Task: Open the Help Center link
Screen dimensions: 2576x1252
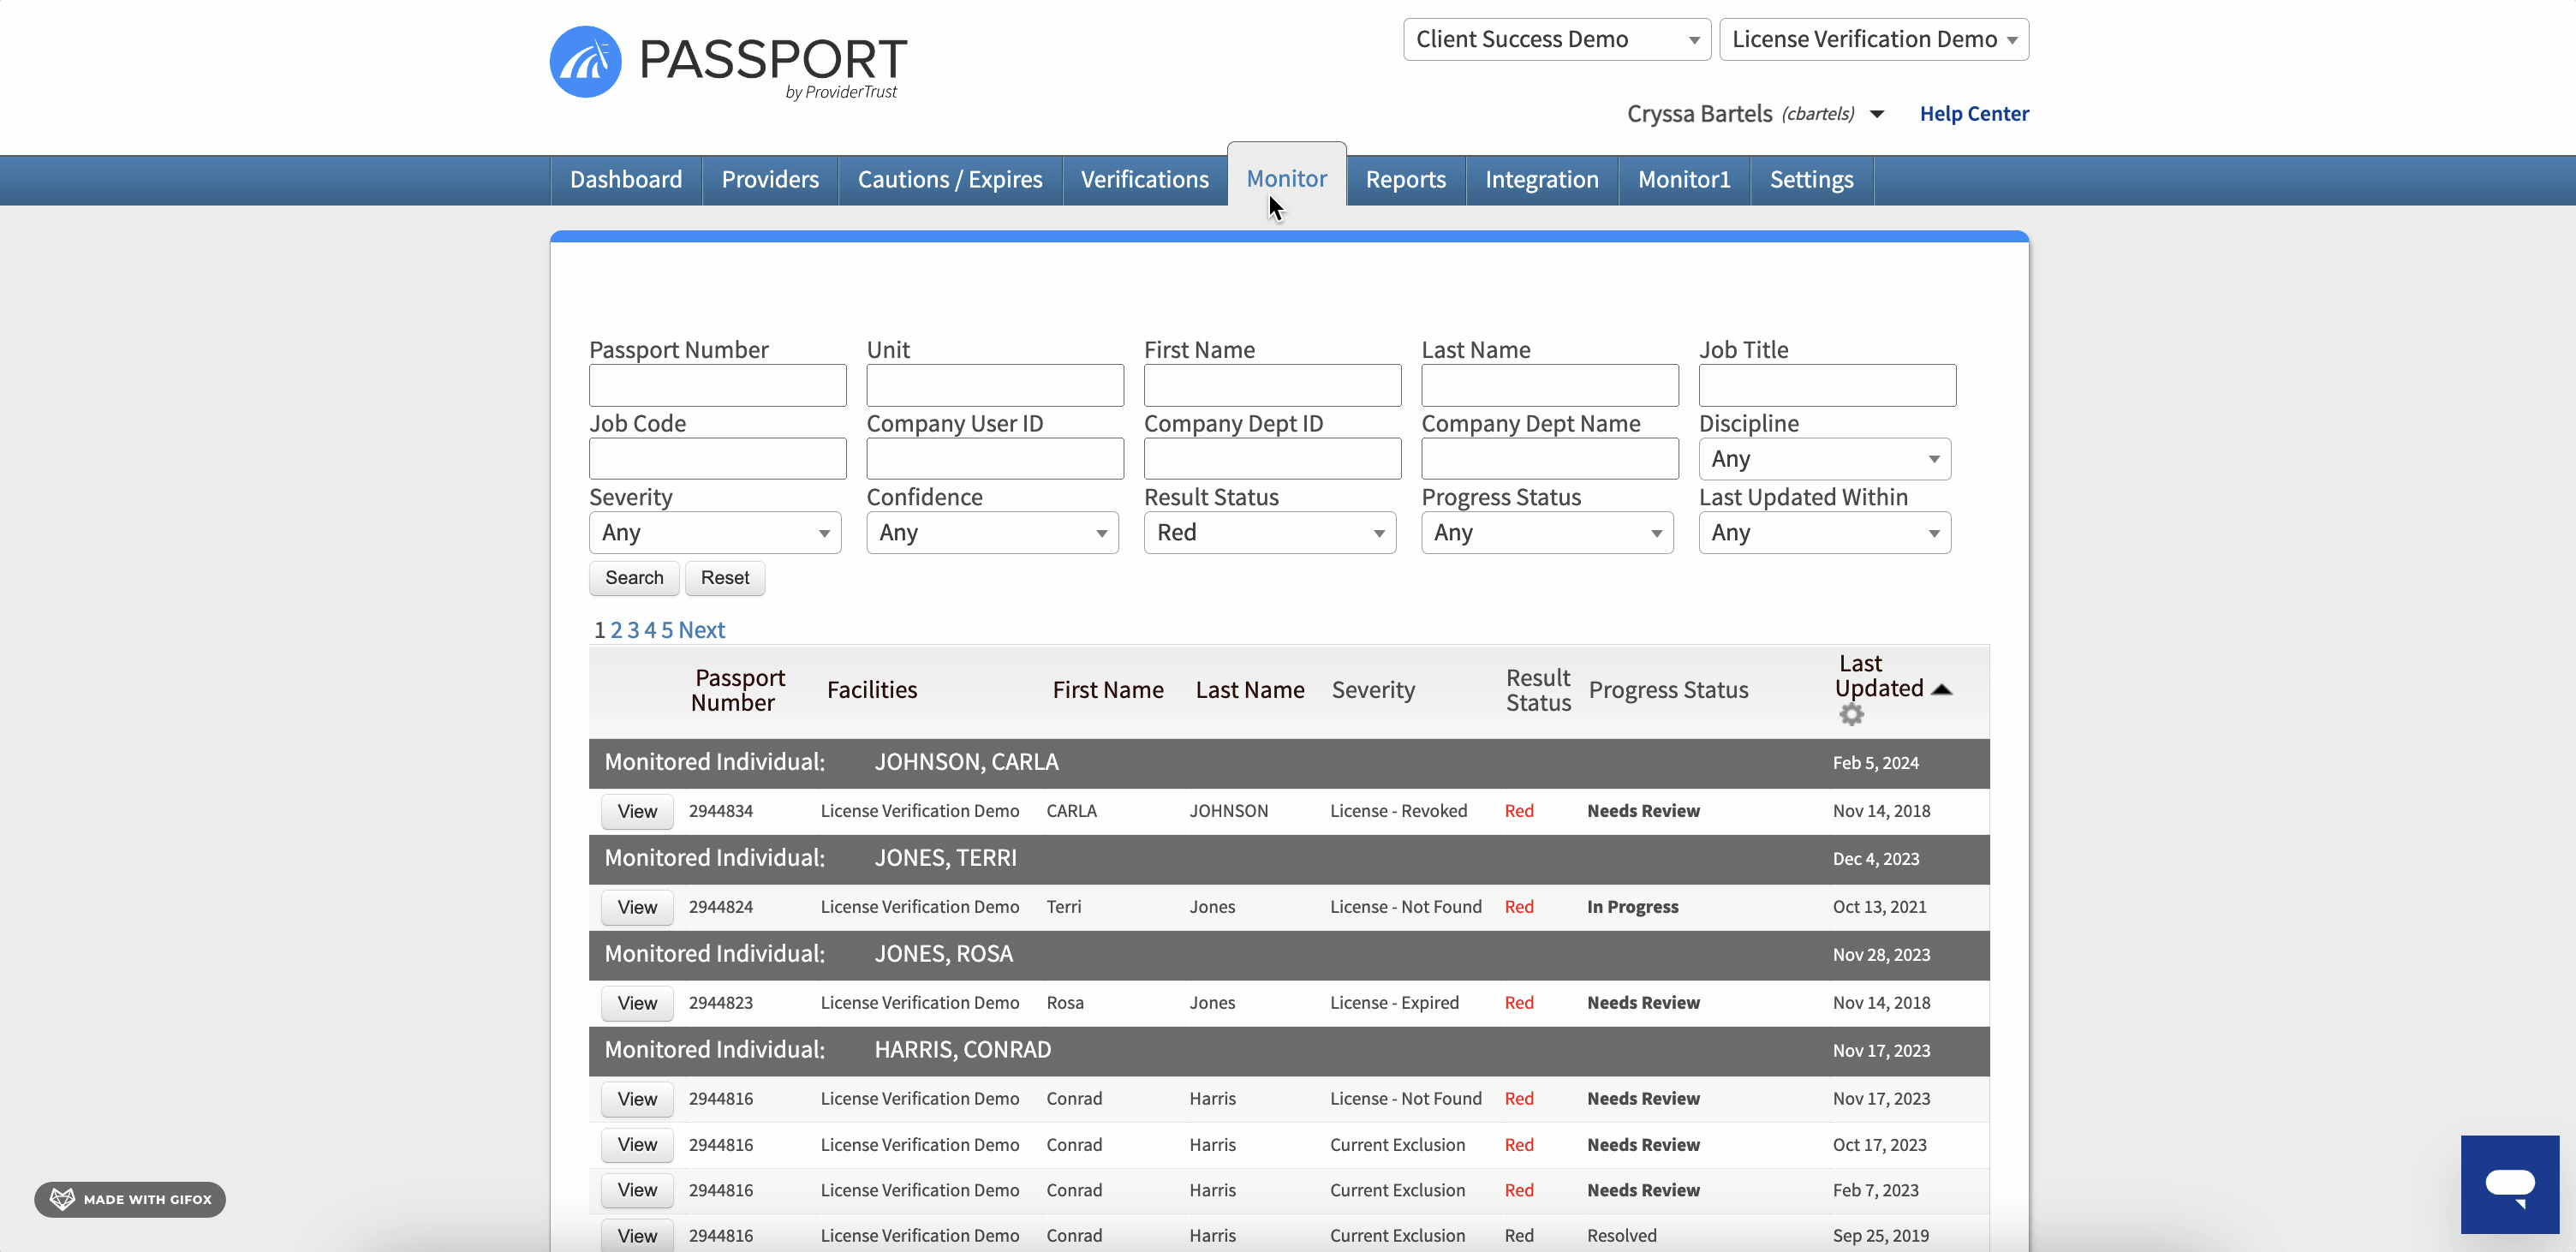Action: 1973,114
